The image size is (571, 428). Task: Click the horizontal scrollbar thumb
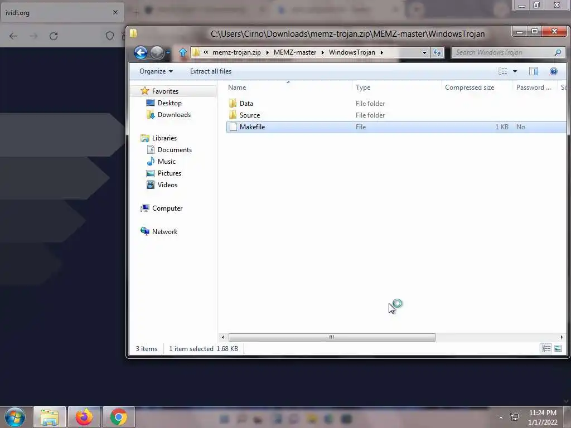(x=331, y=337)
